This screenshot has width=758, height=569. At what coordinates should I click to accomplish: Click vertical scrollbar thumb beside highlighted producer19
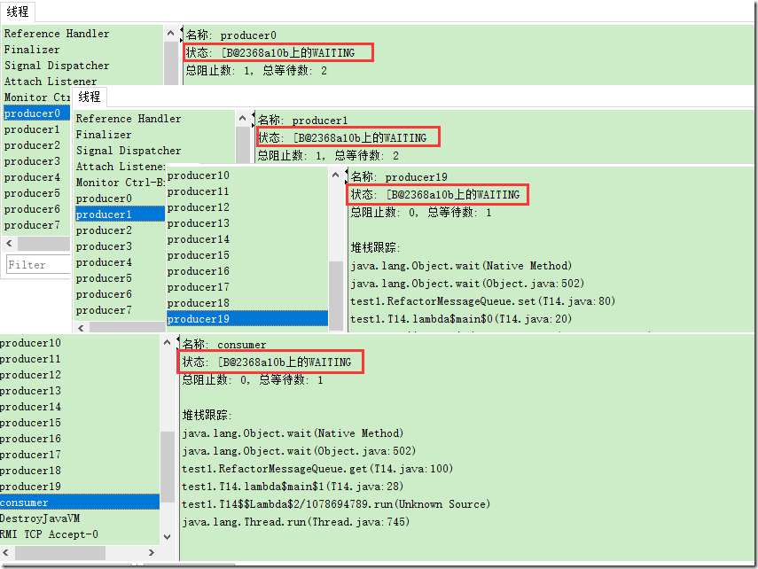point(336,295)
